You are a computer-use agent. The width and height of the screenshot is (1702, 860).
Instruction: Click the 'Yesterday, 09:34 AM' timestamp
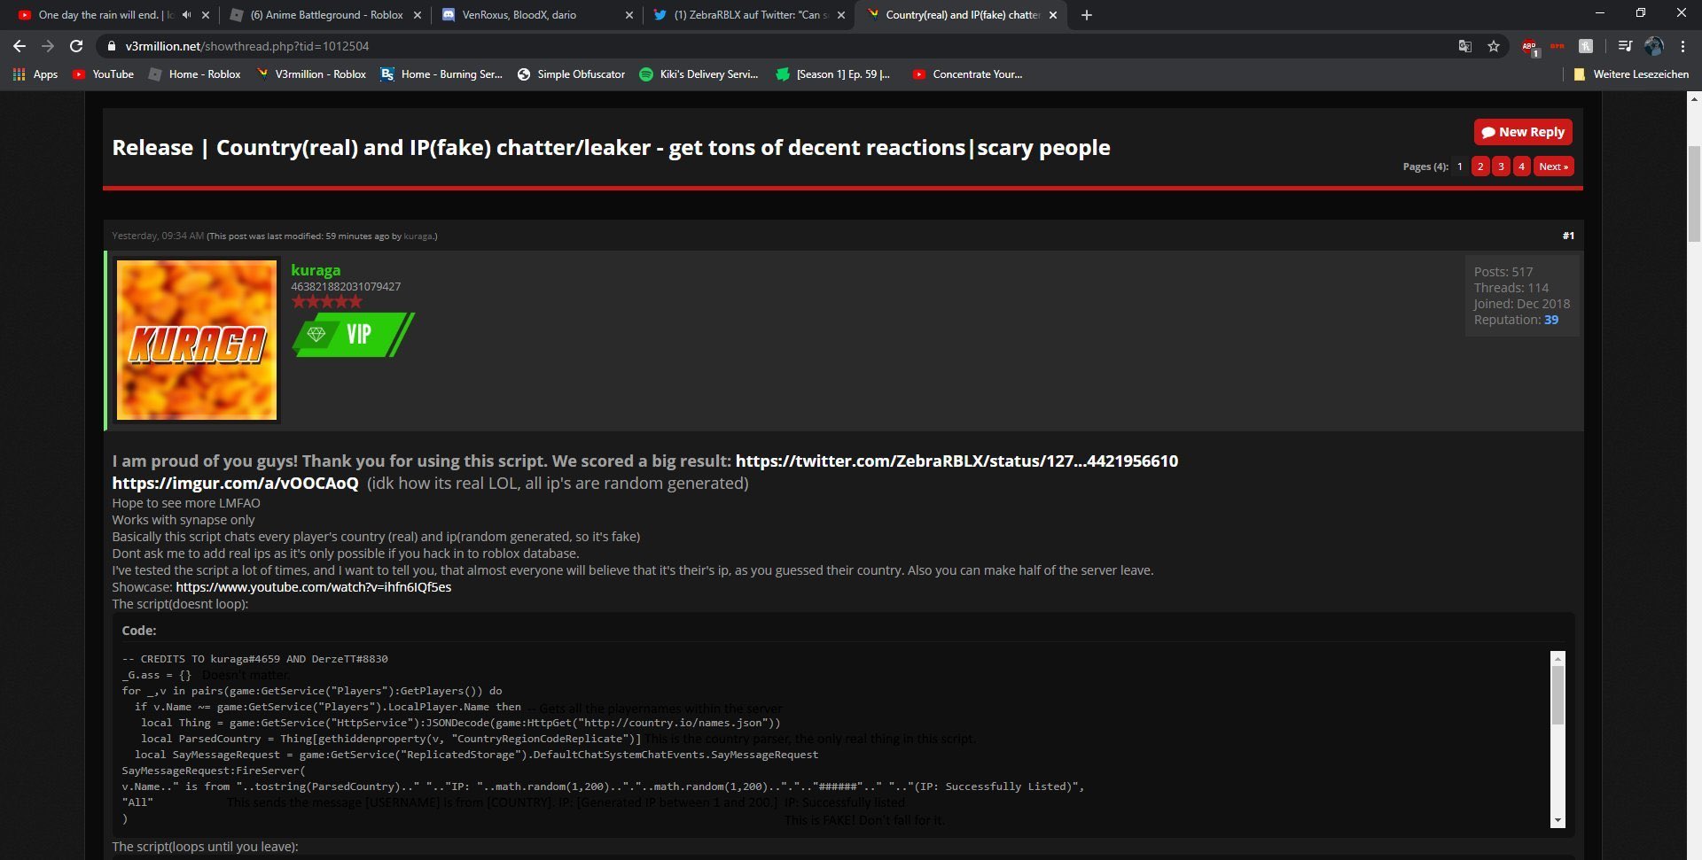pos(158,236)
